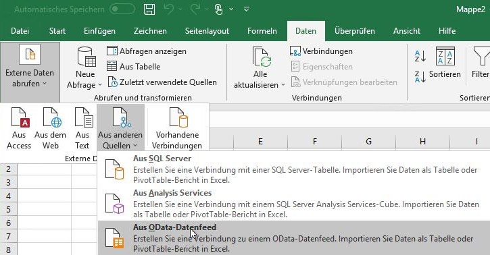Select row 4 header
The height and width of the screenshot is (255, 490).
(8, 196)
